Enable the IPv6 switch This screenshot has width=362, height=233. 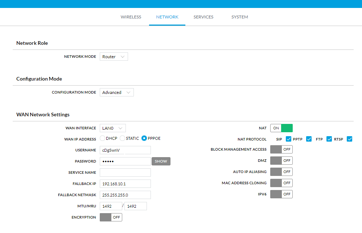[x=281, y=194]
